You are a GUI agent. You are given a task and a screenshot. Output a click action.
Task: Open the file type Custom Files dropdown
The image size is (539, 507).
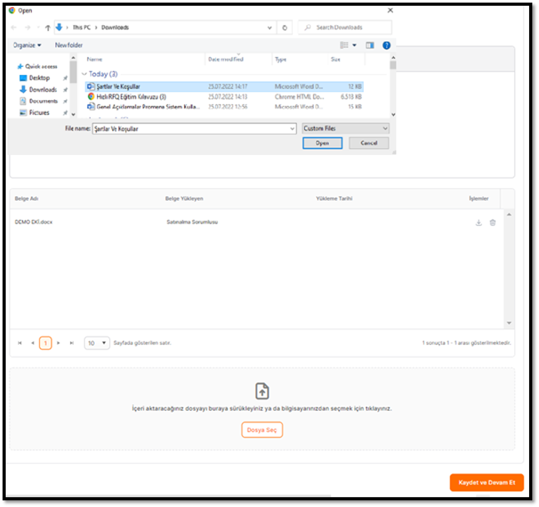pos(345,128)
